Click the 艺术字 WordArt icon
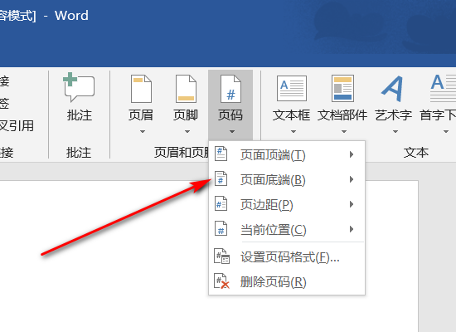Screen dimensions: 456x332 pos(393,89)
